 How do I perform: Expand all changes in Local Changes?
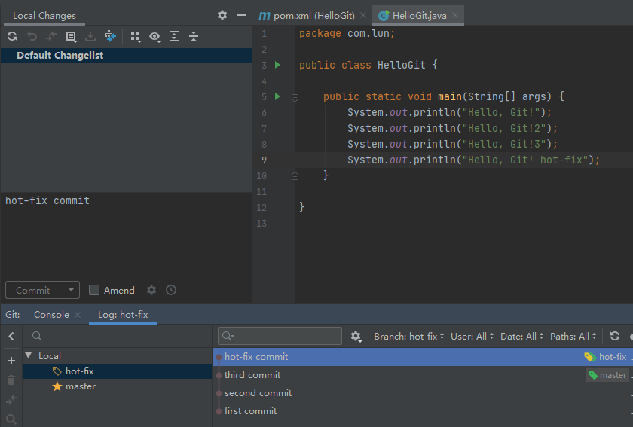point(174,36)
